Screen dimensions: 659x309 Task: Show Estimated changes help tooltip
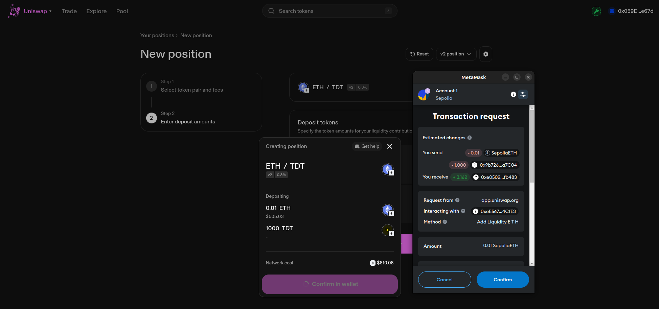click(470, 138)
